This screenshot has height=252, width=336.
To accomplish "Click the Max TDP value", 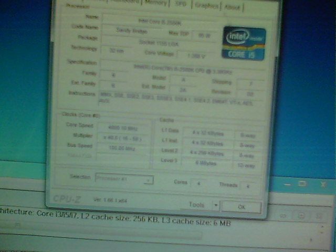I will pos(204,36).
